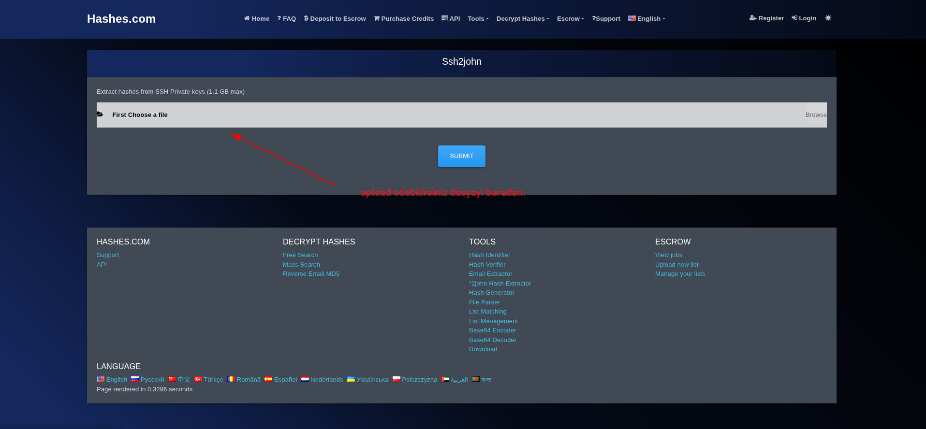926x429 pixels.
Task: Click Register in the navbar
Action: tap(766, 18)
